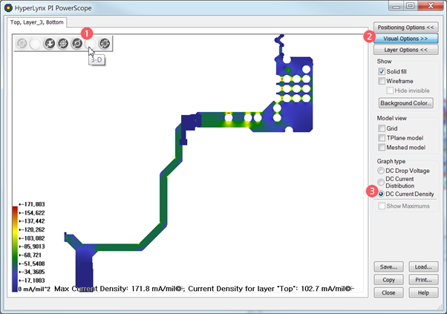Enable the Wireframe checkbox
The width and height of the screenshot is (447, 314).
(x=382, y=81)
